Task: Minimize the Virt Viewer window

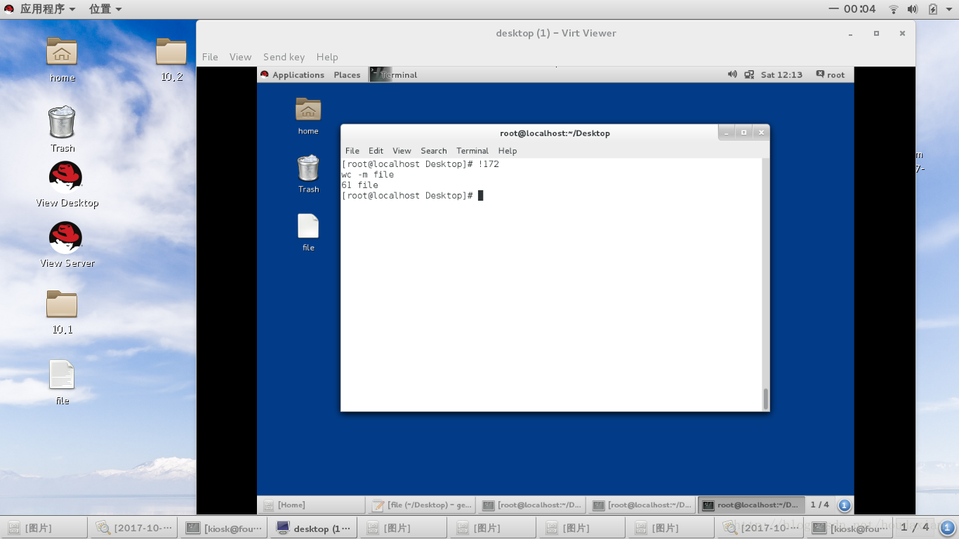Action: pos(850,33)
